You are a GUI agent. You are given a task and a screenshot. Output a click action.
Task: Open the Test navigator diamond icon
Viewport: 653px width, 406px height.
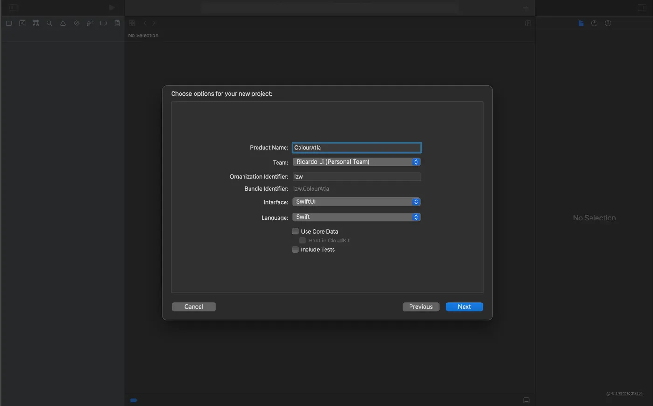point(76,23)
